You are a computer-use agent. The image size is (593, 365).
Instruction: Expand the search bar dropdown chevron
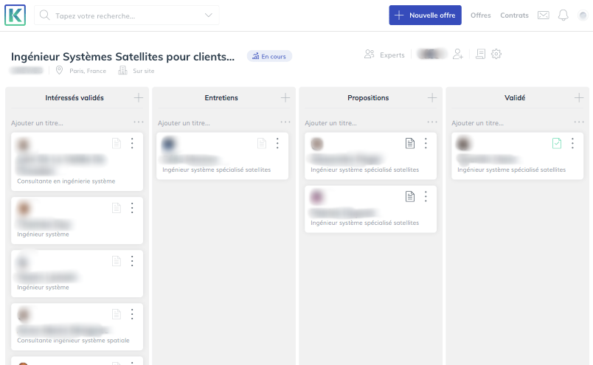pos(209,15)
